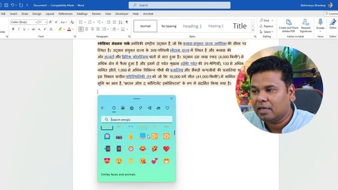The height and width of the screenshot is (190, 338).
Task: Insert the two hearts emoji
Action: [x=154, y=161]
